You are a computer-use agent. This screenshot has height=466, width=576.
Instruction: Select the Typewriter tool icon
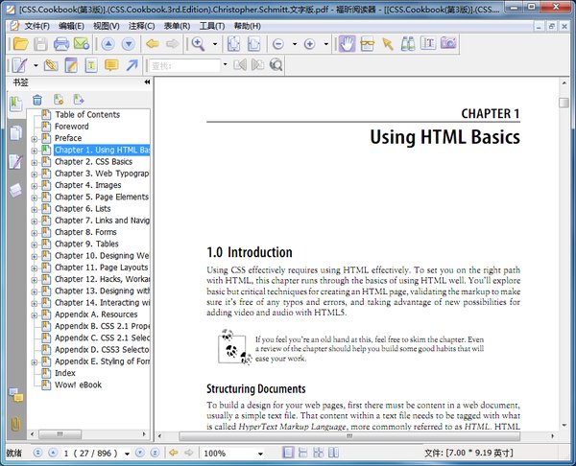(428, 43)
